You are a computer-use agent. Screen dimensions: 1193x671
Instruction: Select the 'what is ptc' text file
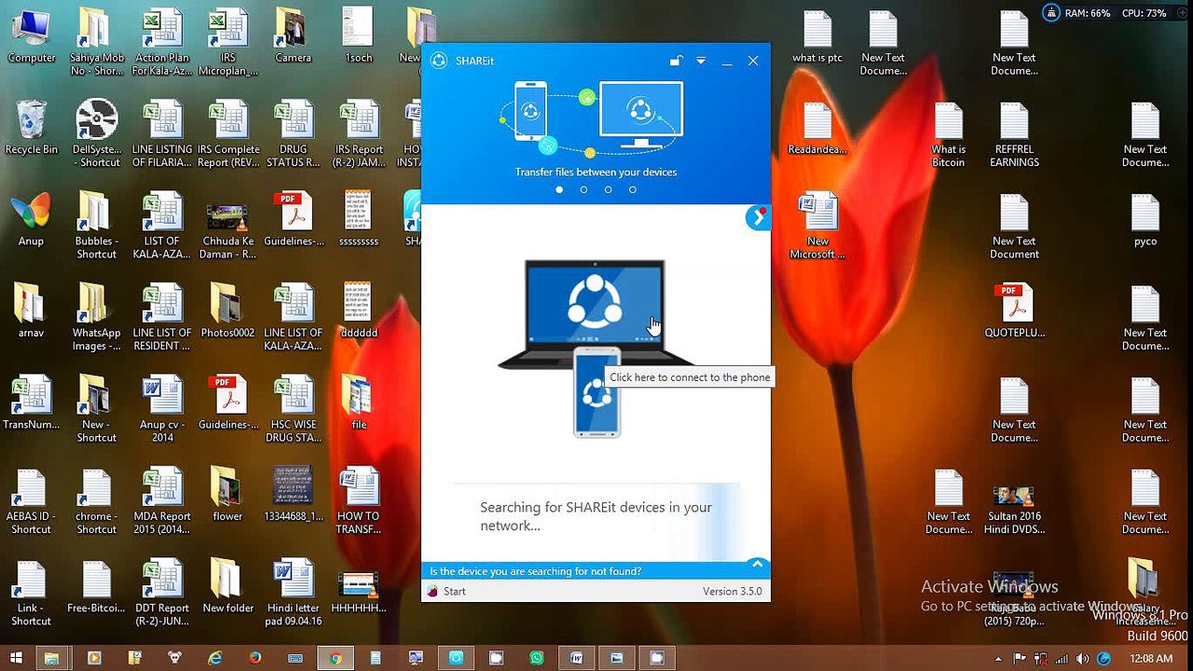click(x=816, y=37)
